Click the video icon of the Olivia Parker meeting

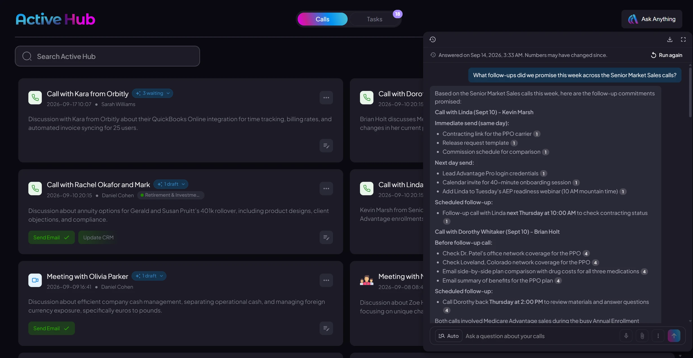point(35,280)
